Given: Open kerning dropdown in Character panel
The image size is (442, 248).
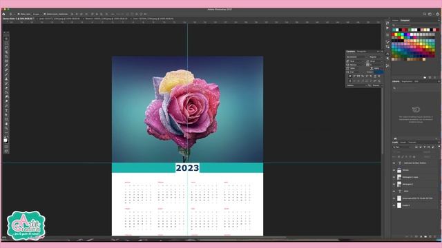Looking at the screenshot, I should 357,65.
